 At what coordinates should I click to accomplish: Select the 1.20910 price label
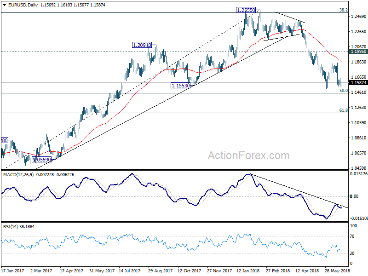pyautogui.click(x=142, y=45)
